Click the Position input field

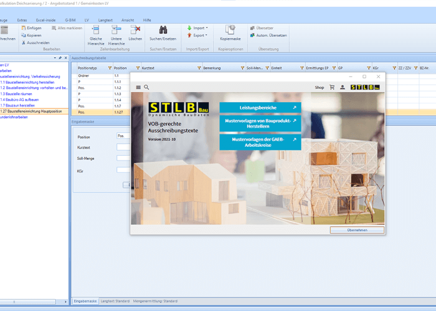pyautogui.click(x=123, y=136)
